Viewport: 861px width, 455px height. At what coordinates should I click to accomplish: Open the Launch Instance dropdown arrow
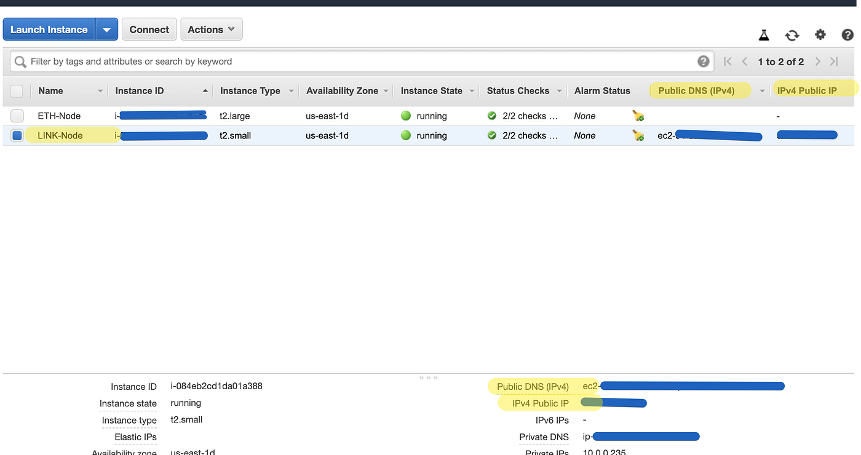point(107,30)
